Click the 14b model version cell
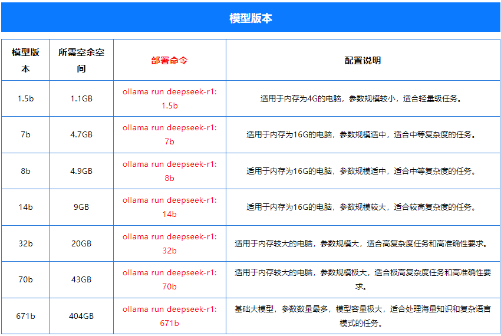This screenshot has width=501, height=336. click(x=25, y=207)
